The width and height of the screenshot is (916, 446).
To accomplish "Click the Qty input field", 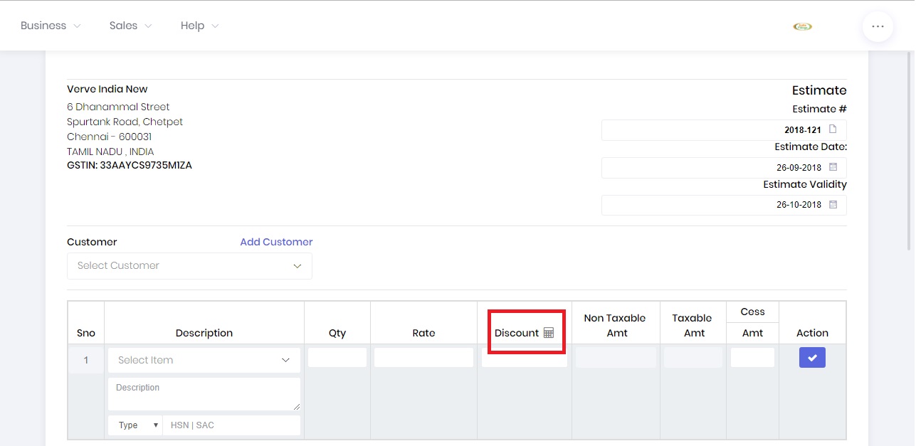I will click(337, 356).
